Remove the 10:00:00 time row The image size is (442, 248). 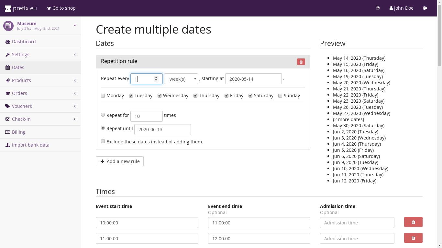click(x=413, y=222)
